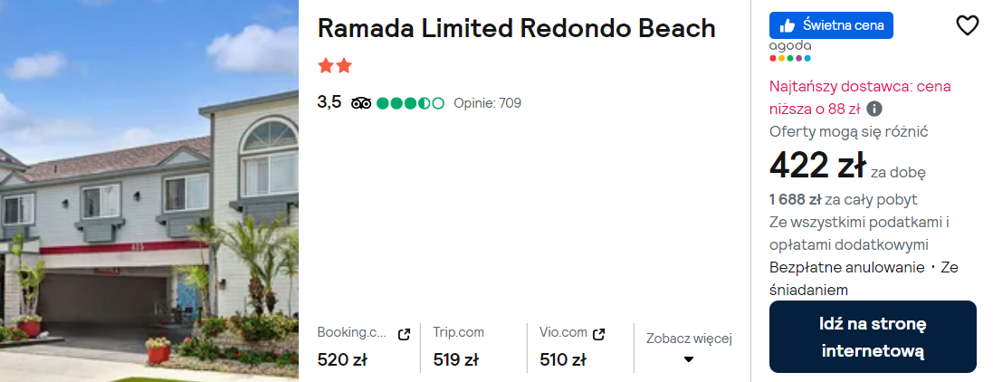Save hotel with the heart icon
993x382 pixels.
point(967,26)
